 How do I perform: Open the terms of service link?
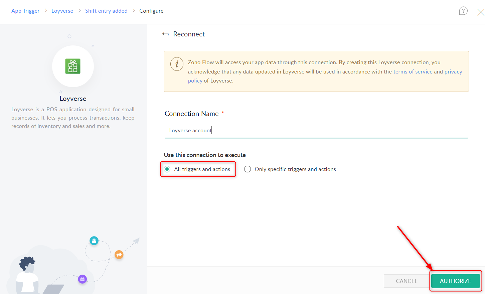point(413,71)
